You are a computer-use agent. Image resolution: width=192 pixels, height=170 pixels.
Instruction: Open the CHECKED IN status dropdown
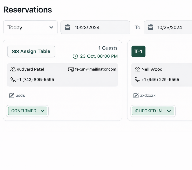point(153,111)
